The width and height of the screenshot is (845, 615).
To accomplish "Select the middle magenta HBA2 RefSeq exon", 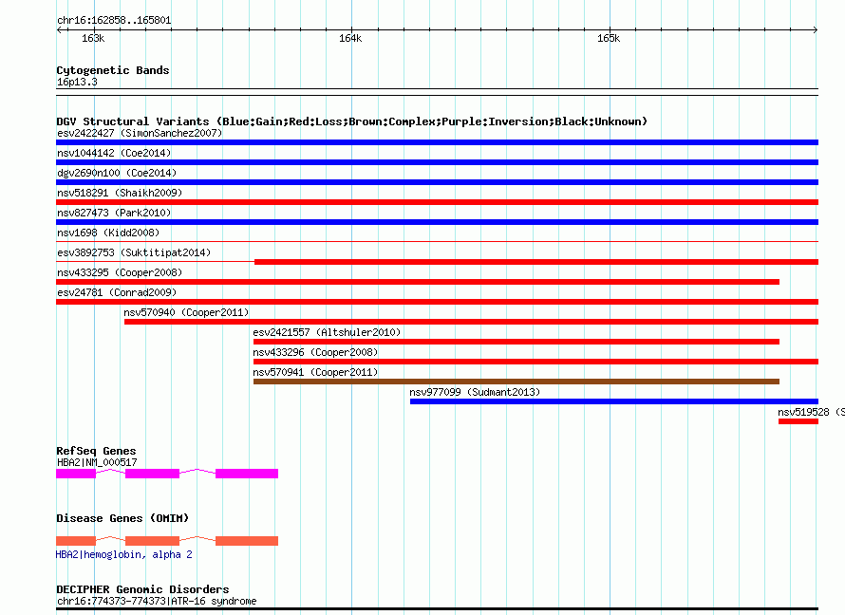I will (x=153, y=474).
